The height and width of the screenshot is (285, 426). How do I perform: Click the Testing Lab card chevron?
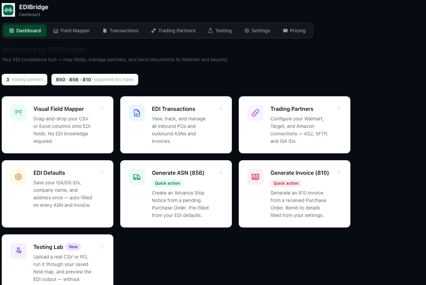pos(102,247)
